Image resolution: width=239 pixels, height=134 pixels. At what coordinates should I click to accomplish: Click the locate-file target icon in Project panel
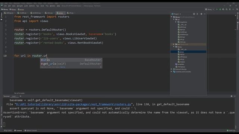pyautogui.click(x=194, y=14)
